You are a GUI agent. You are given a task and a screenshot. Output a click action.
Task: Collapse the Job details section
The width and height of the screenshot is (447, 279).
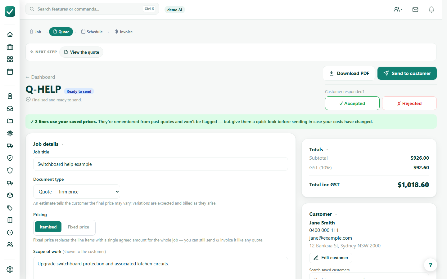pos(48,144)
